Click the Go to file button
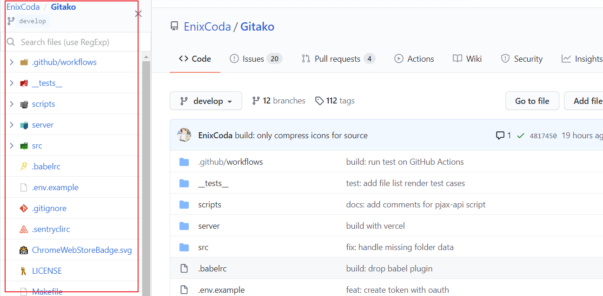603x296 pixels. pos(532,101)
